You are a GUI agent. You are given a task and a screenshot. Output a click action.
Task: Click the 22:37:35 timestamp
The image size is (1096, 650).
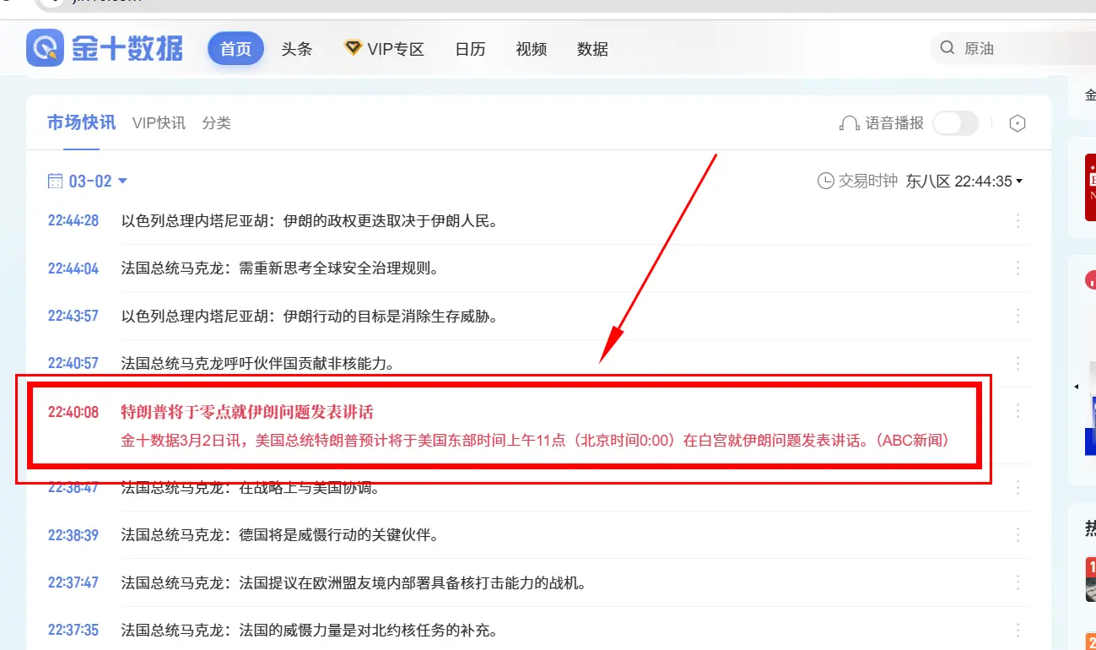(x=73, y=630)
